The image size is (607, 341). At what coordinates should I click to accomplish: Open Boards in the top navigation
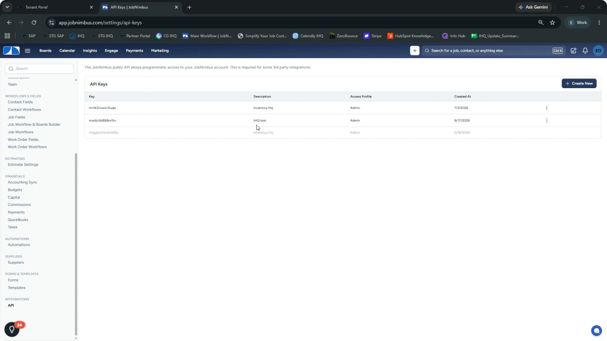tap(45, 51)
